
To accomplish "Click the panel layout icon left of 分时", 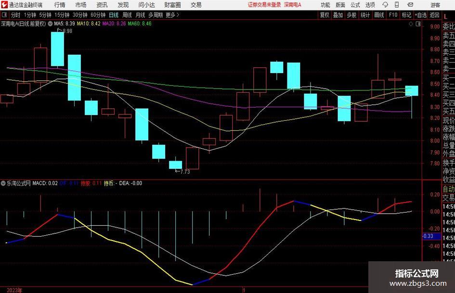I will click(x=4, y=15).
